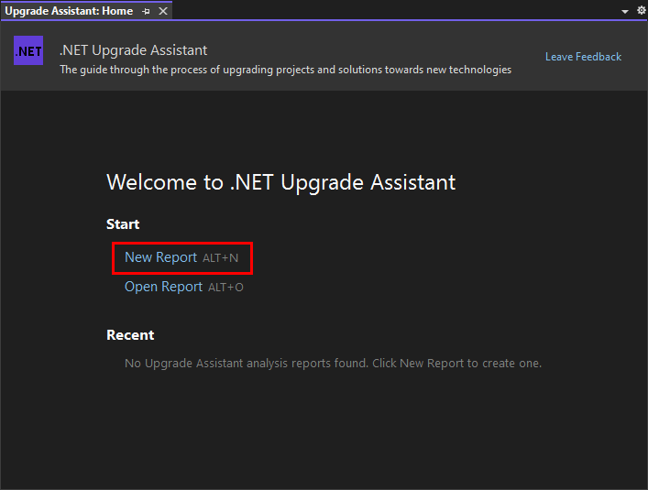Open the Leave Feedback link
The width and height of the screenshot is (648, 490).
click(x=583, y=57)
